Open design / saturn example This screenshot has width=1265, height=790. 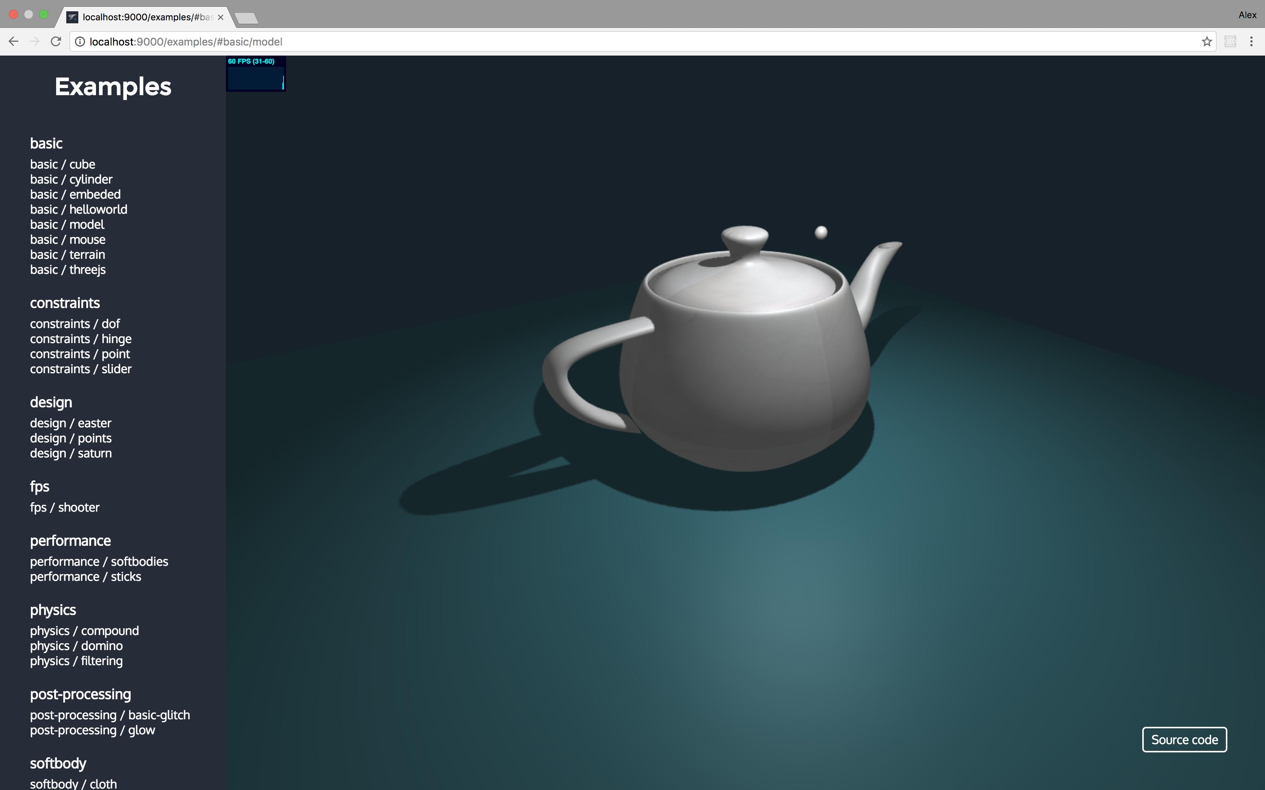(70, 454)
